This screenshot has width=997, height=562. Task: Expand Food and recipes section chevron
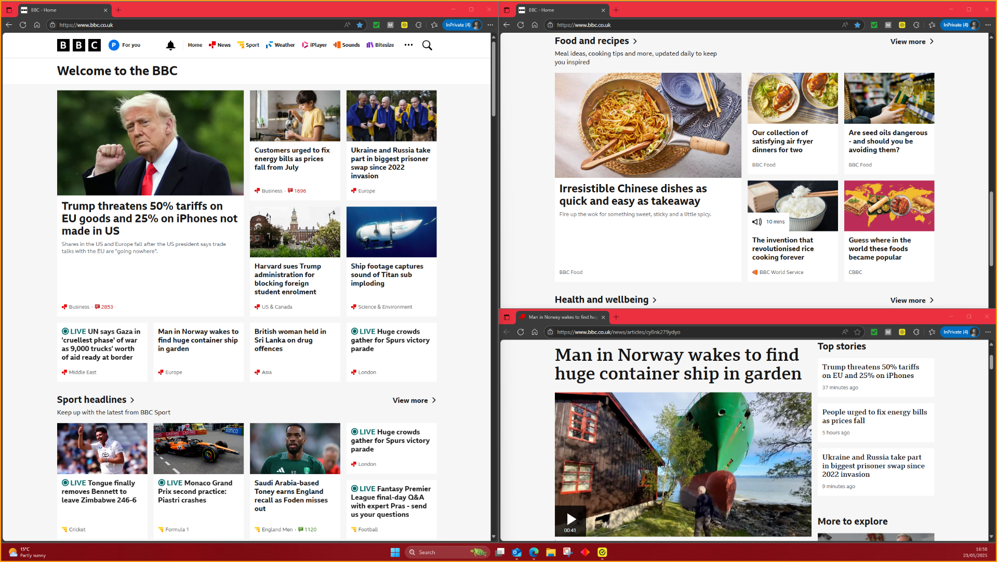[635, 41]
